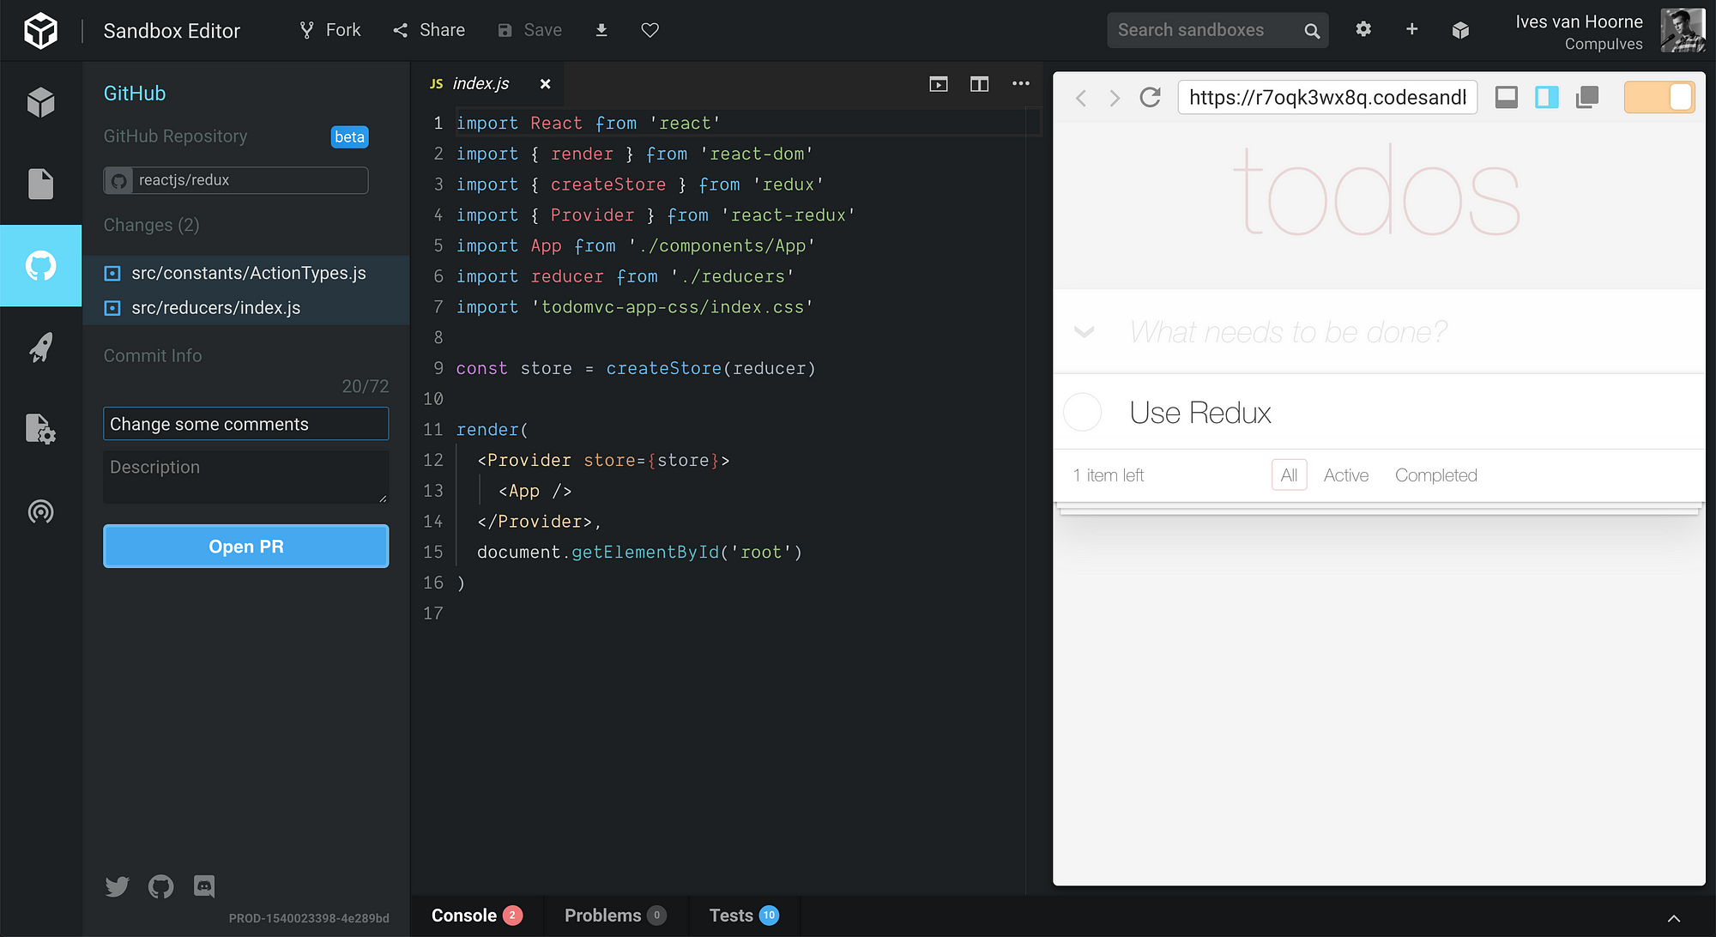This screenshot has height=937, width=1716.
Task: Click the Fork icon in top toolbar
Action: pos(305,31)
